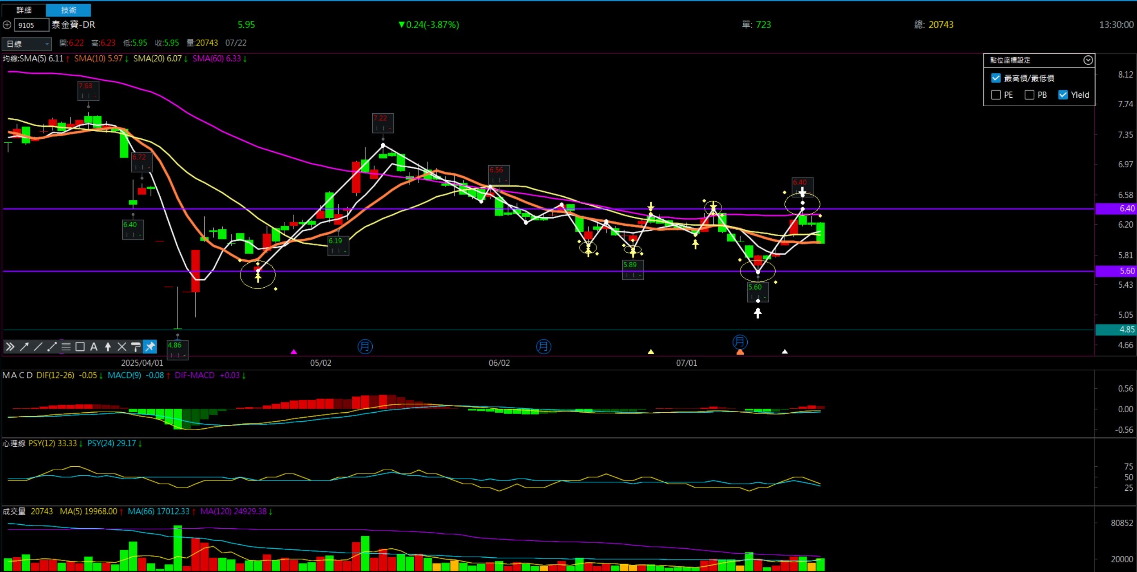Click the X delete drawings icon
Screen dimensions: 1137x572
121,347
